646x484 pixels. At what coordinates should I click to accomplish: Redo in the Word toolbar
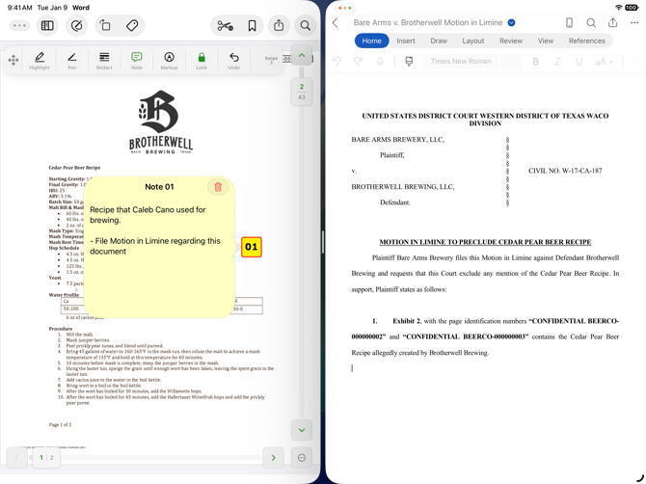coord(359,62)
